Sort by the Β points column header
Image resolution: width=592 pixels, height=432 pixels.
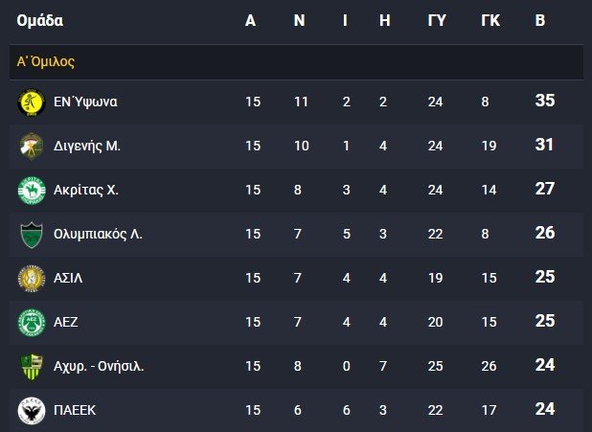[540, 20]
